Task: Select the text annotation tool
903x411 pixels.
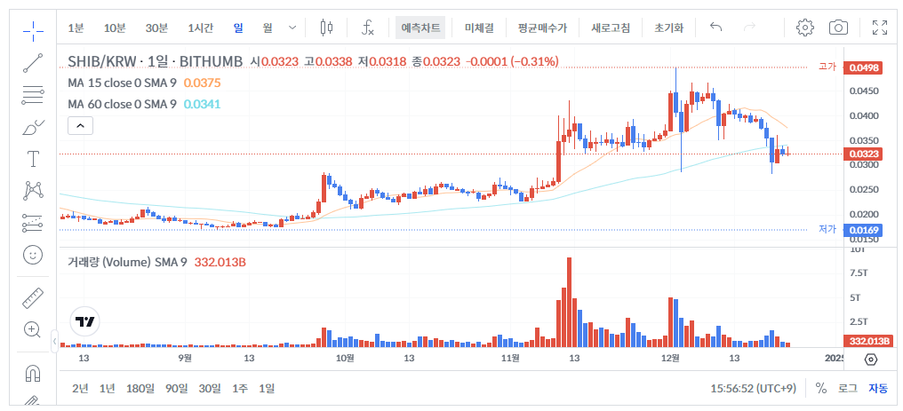Action: tap(33, 159)
